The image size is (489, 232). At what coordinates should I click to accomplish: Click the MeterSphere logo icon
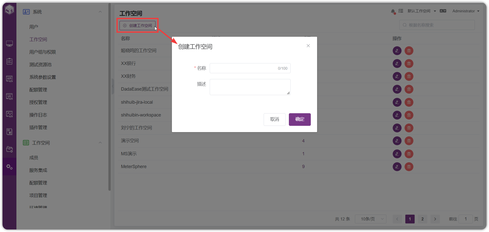coord(10,10)
